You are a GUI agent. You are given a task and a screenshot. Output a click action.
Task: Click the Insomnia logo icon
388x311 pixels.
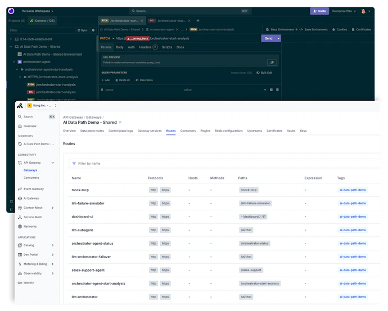click(x=11, y=11)
